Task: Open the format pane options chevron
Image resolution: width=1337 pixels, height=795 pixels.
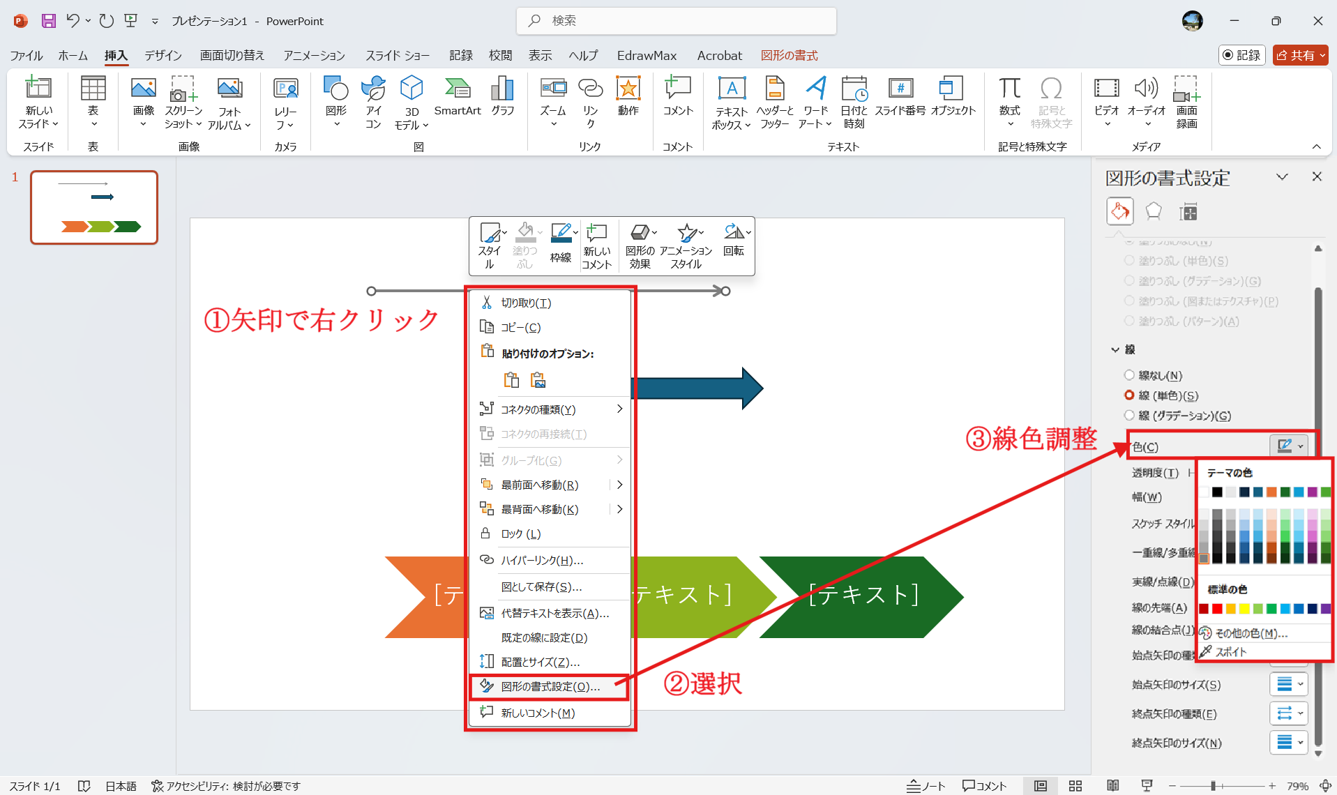Action: pos(1282,176)
